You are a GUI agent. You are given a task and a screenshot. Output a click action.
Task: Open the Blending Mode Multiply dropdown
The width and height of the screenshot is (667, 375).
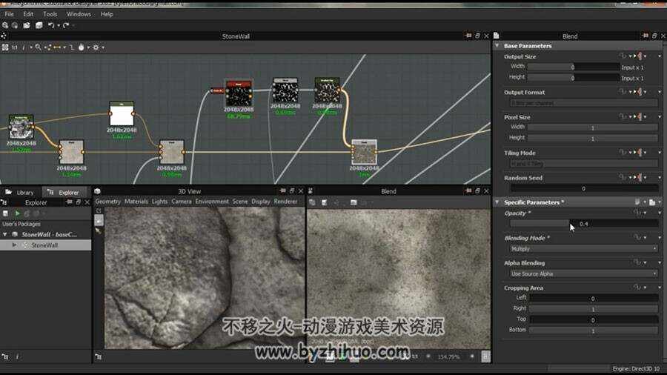584,249
